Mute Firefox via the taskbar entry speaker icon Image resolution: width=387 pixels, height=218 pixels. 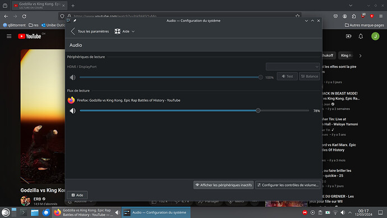pyautogui.click(x=117, y=212)
